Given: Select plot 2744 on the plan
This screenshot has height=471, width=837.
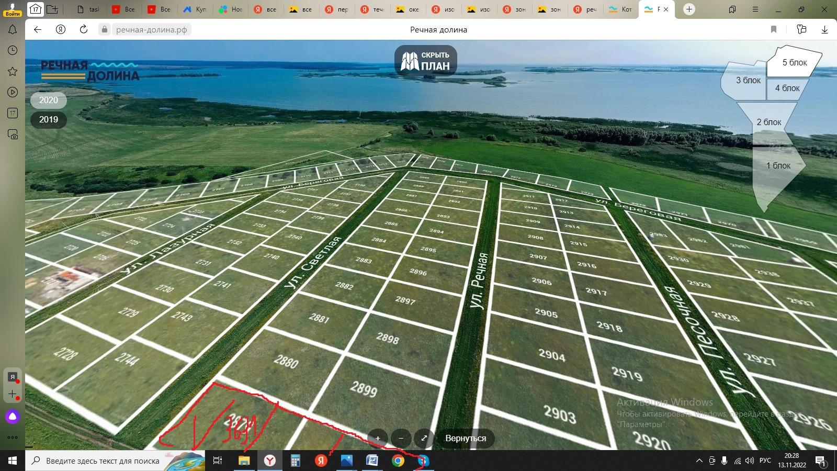Looking at the screenshot, I should 127,359.
